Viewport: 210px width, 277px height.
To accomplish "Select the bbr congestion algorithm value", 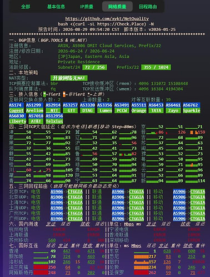I will click(x=54, y=83).
